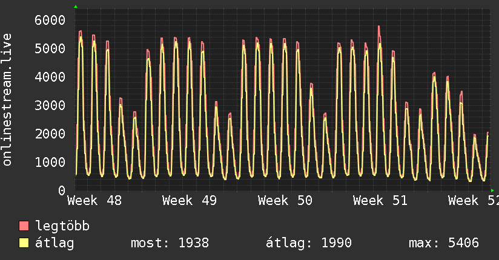The height and width of the screenshot is (260, 499).
Task: Click the 6000 y-axis value
Action: (x=50, y=20)
